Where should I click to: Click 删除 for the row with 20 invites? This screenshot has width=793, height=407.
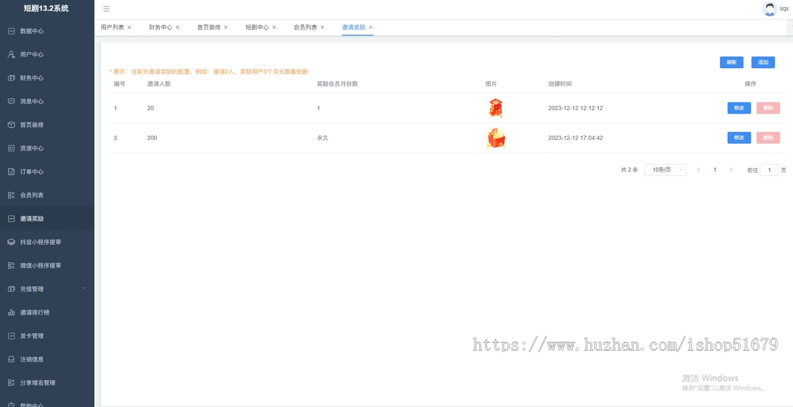click(768, 108)
